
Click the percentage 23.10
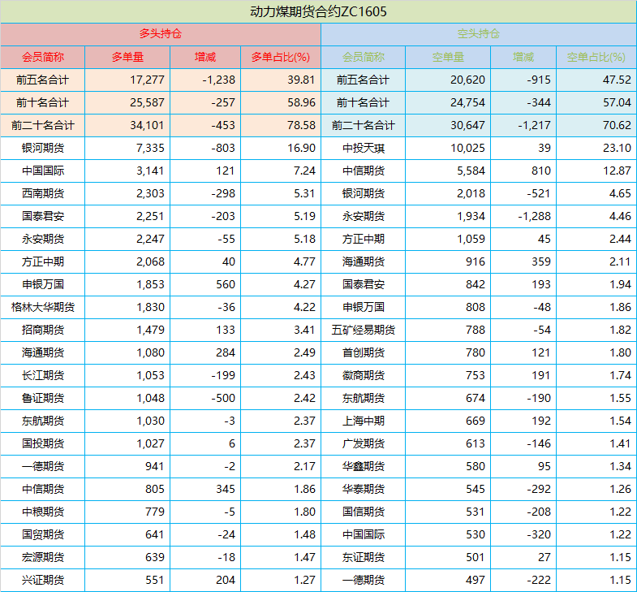point(617,148)
